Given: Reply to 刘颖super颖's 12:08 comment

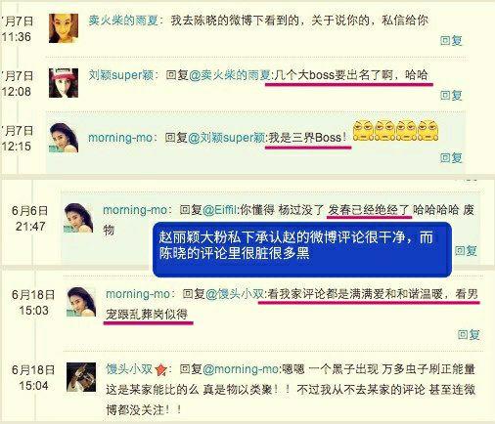Looking at the screenshot, I should pyautogui.click(x=451, y=95).
